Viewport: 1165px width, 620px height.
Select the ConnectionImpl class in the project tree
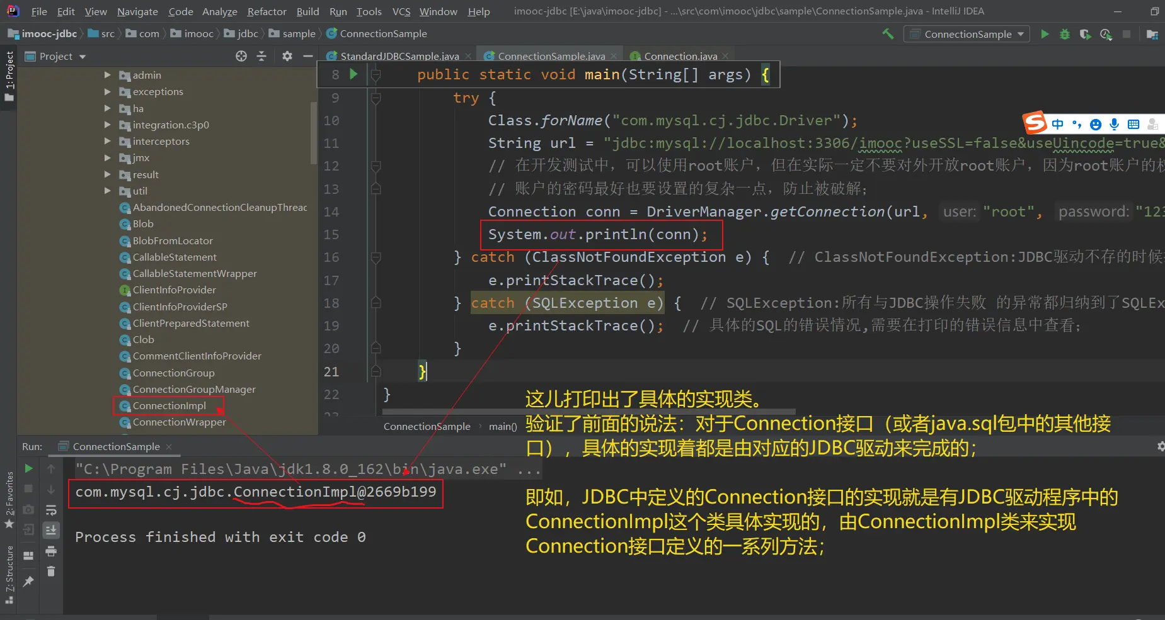[x=169, y=406]
